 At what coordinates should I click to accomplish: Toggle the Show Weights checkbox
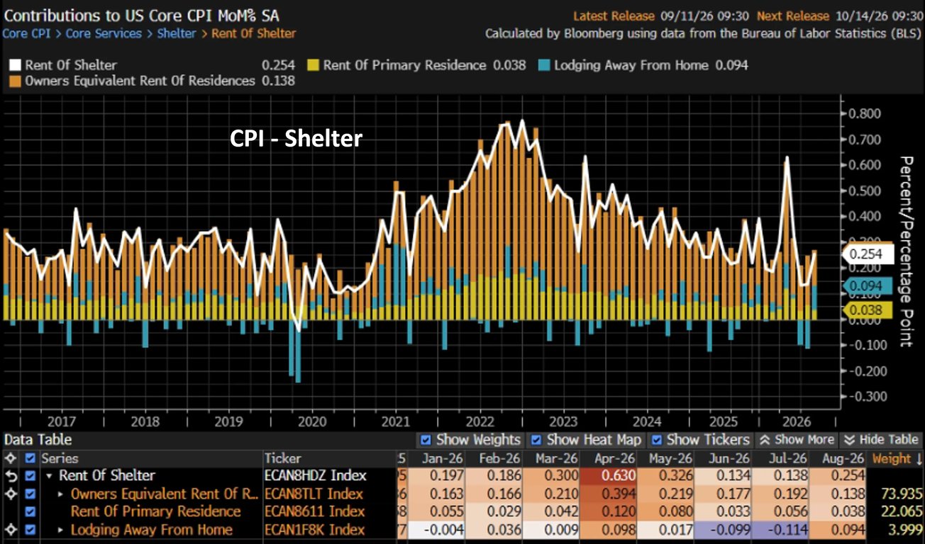coord(426,440)
